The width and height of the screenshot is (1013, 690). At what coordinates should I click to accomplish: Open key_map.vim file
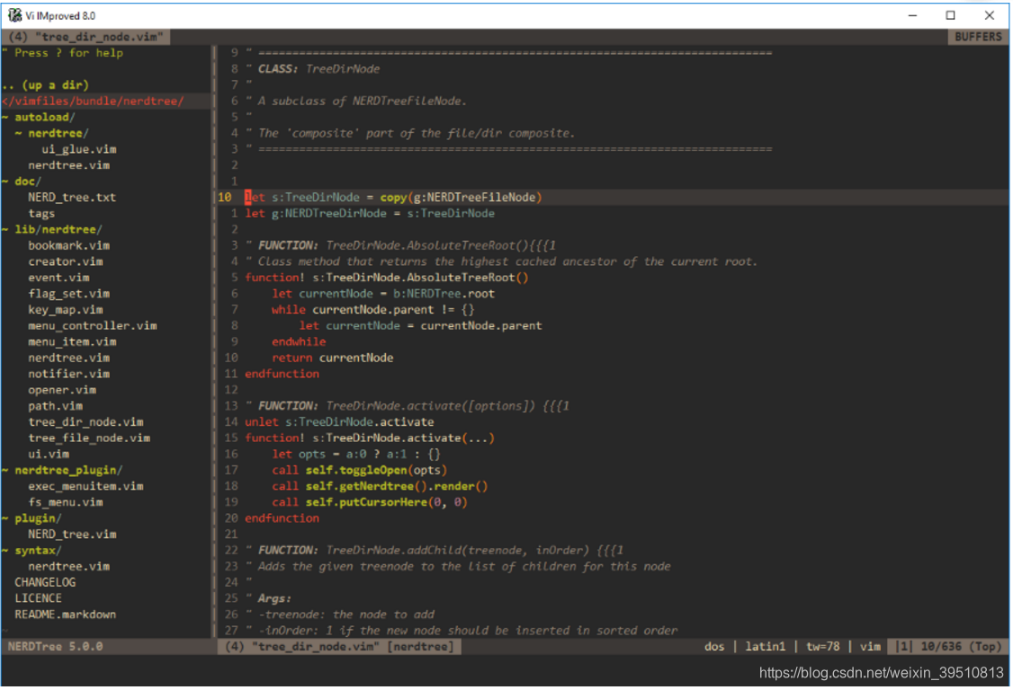point(66,310)
